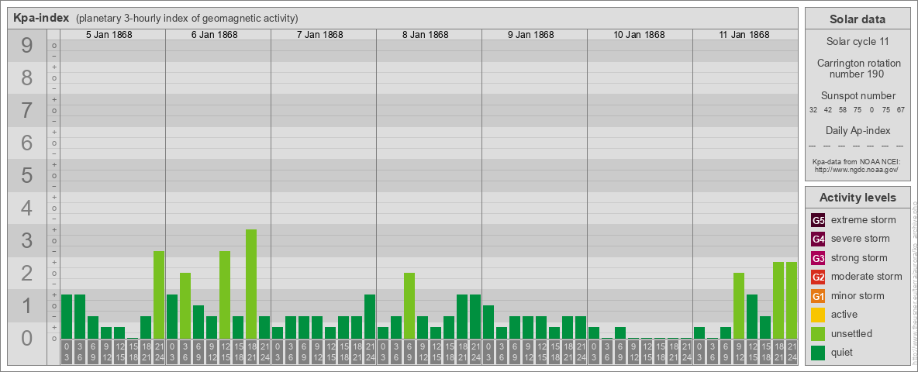Click the 'extreme storm' legend label
This screenshot has height=372, width=918.
[x=864, y=220]
